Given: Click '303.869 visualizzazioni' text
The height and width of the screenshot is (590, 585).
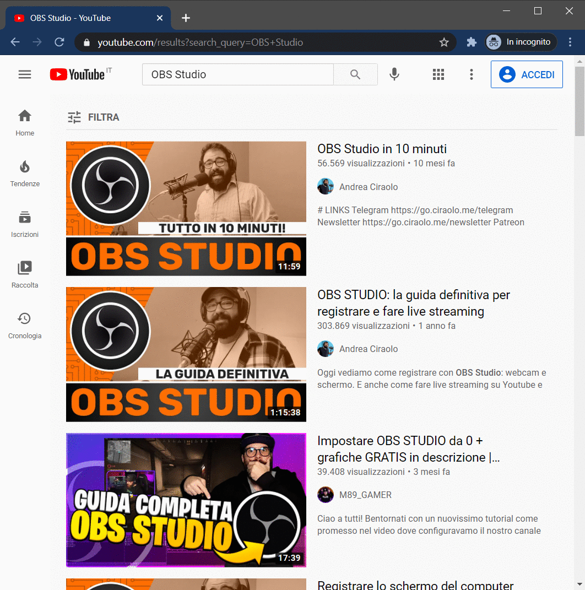Looking at the screenshot, I should [x=364, y=326].
